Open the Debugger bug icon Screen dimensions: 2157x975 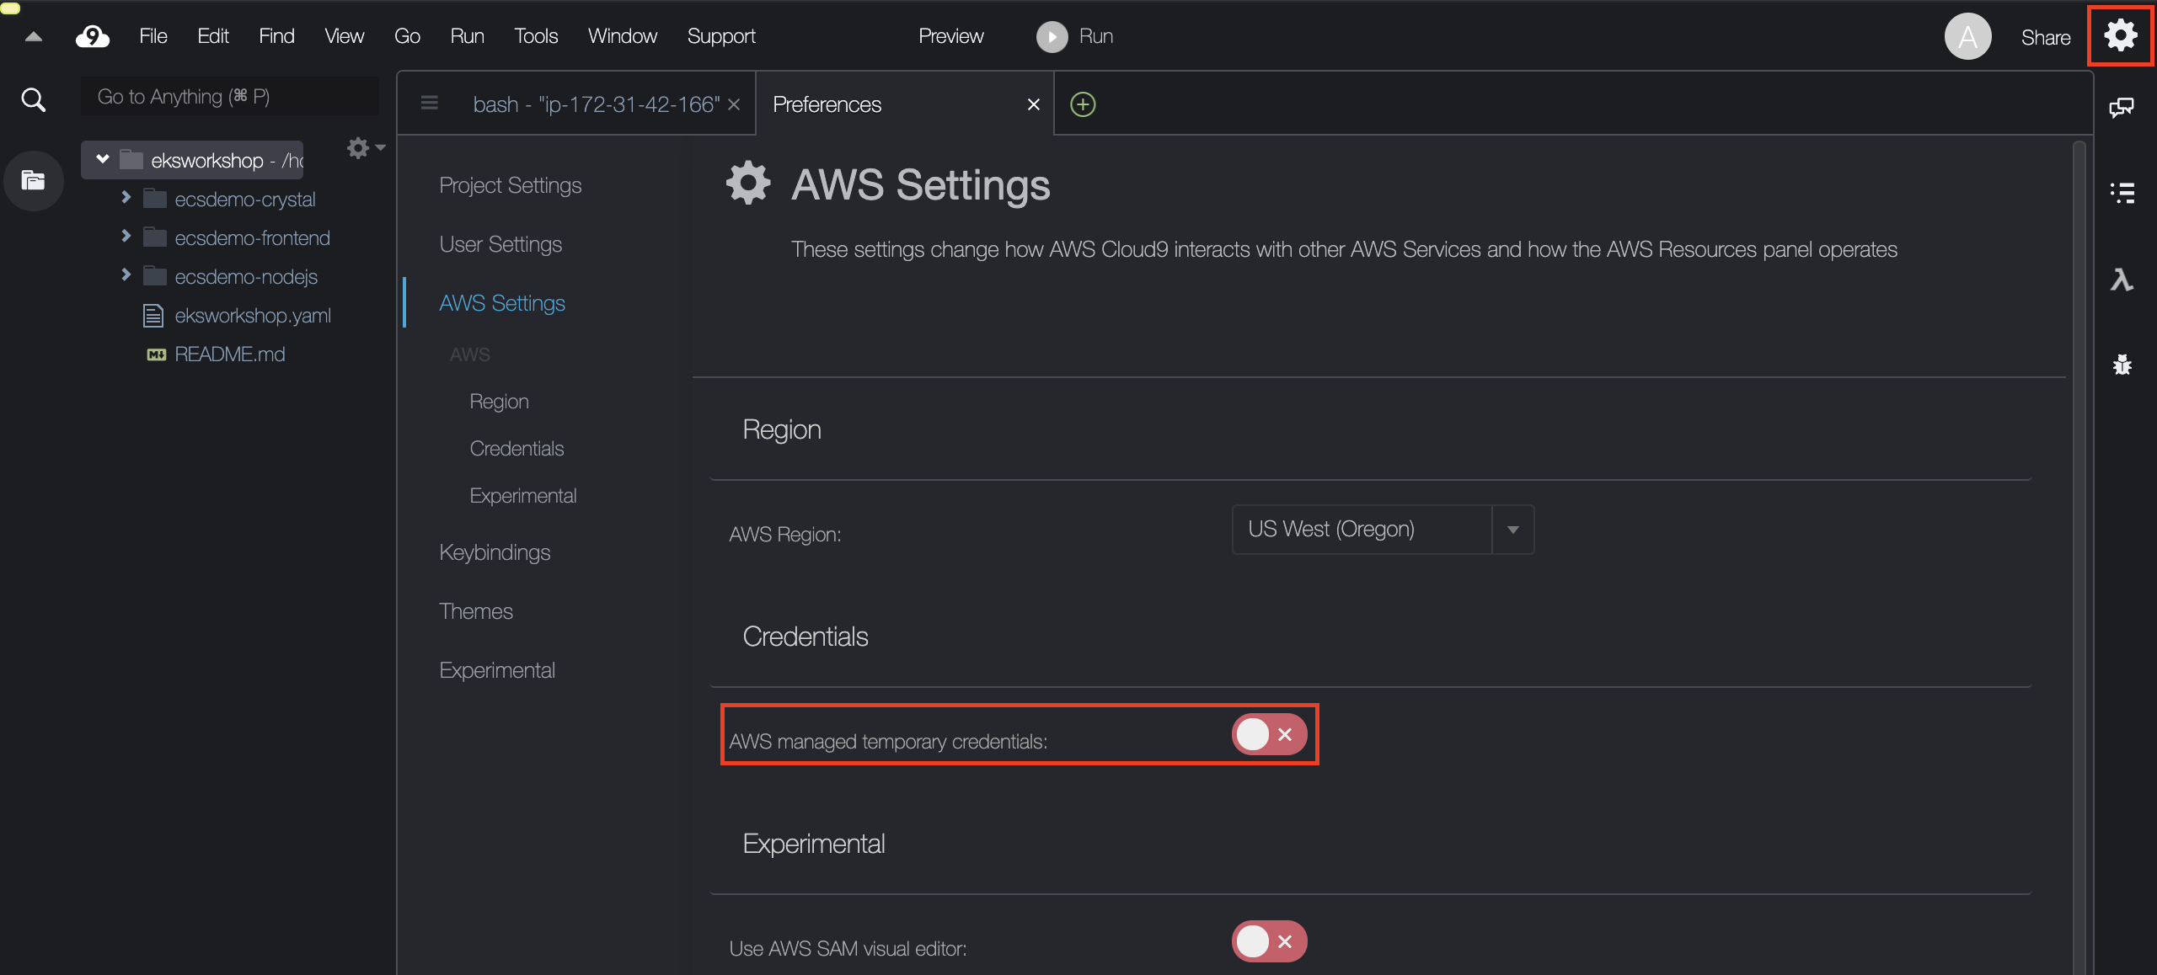point(2122,365)
